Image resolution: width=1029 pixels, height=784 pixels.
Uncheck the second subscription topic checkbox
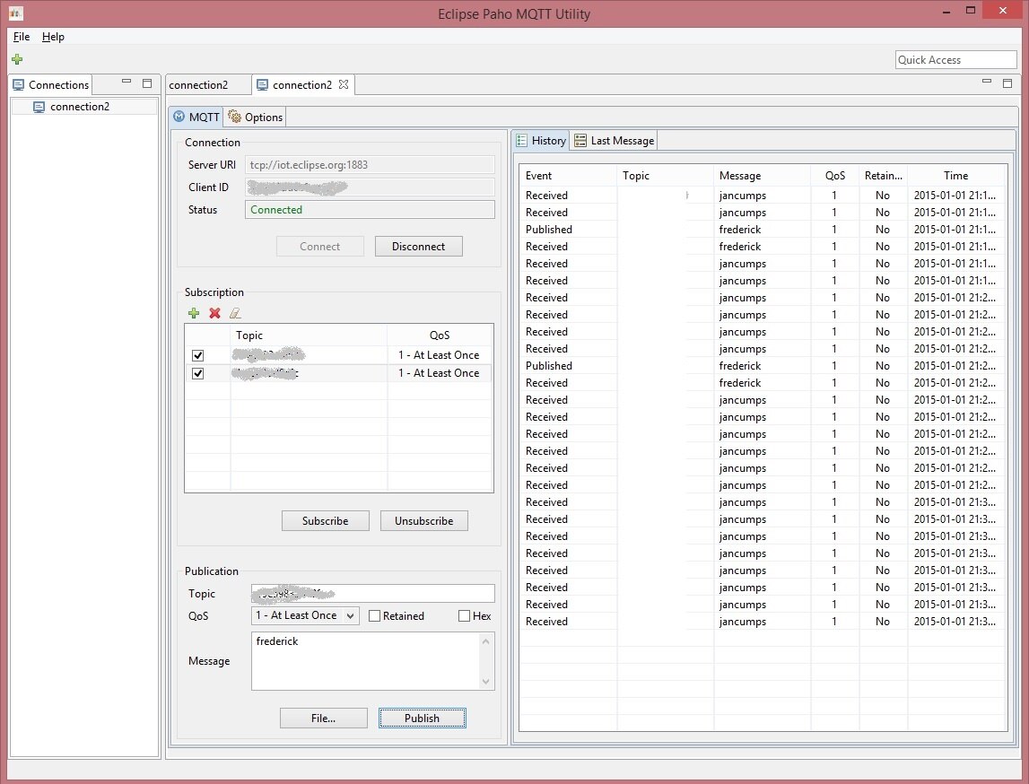(198, 373)
